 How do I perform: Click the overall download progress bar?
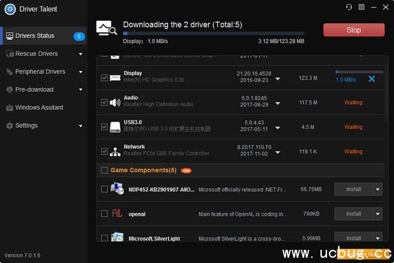[213, 34]
